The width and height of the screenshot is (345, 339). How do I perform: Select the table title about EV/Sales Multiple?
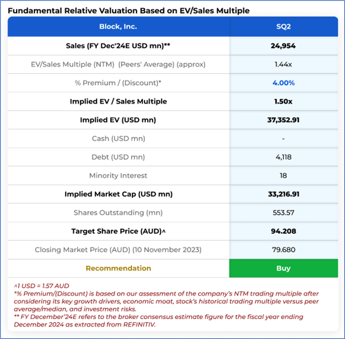(x=129, y=11)
